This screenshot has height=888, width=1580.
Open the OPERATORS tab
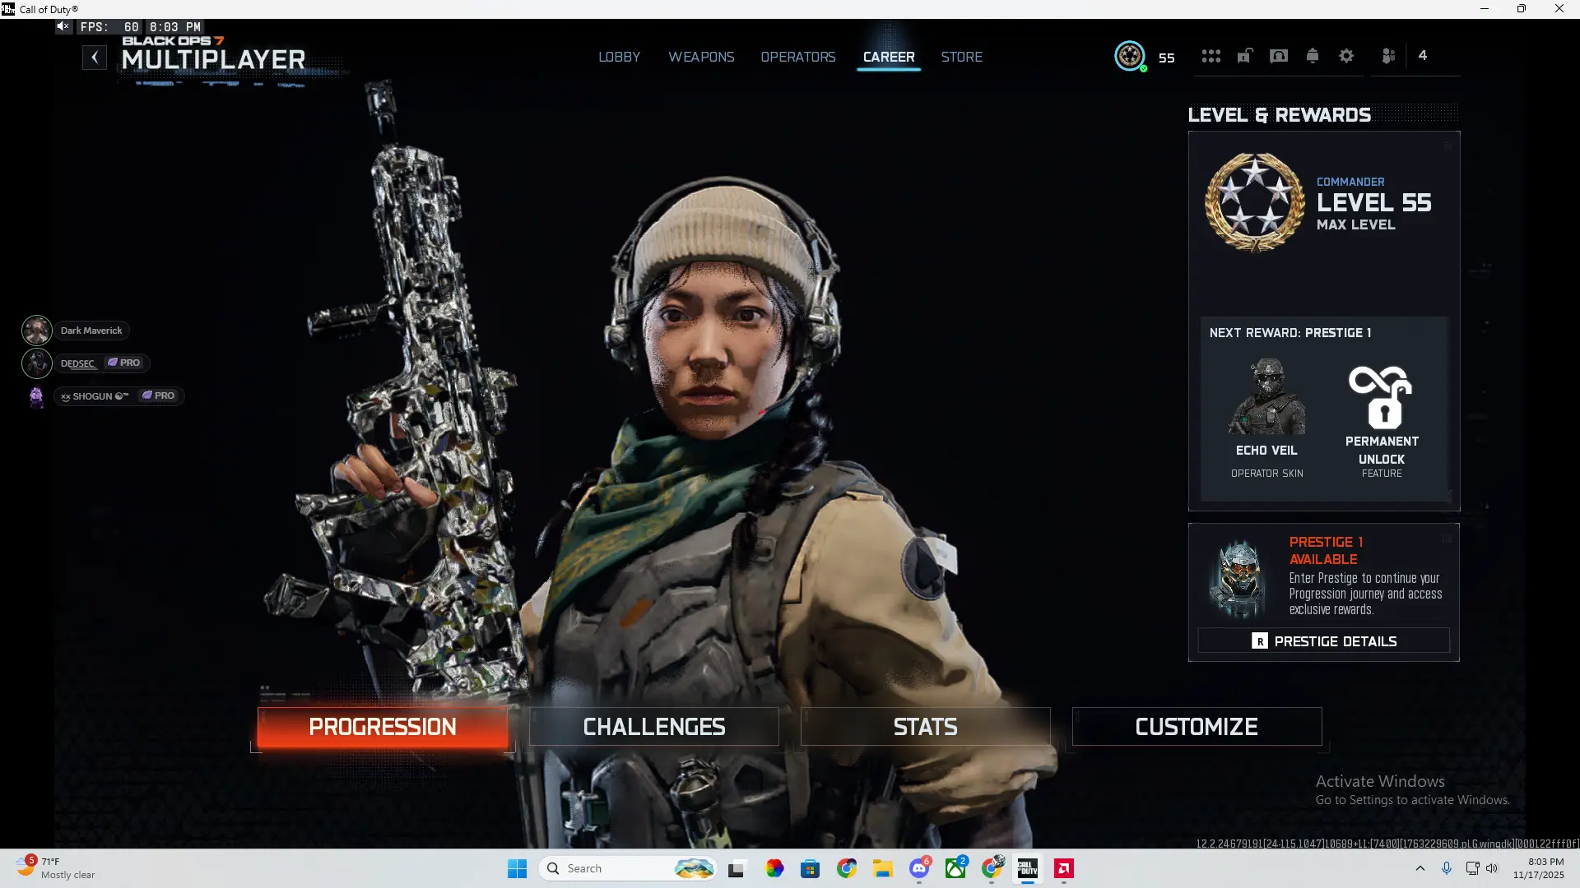(x=798, y=57)
